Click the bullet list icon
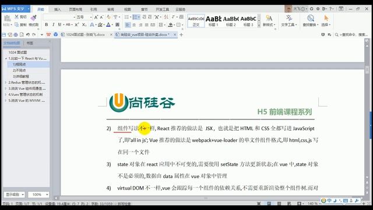 point(126,17)
